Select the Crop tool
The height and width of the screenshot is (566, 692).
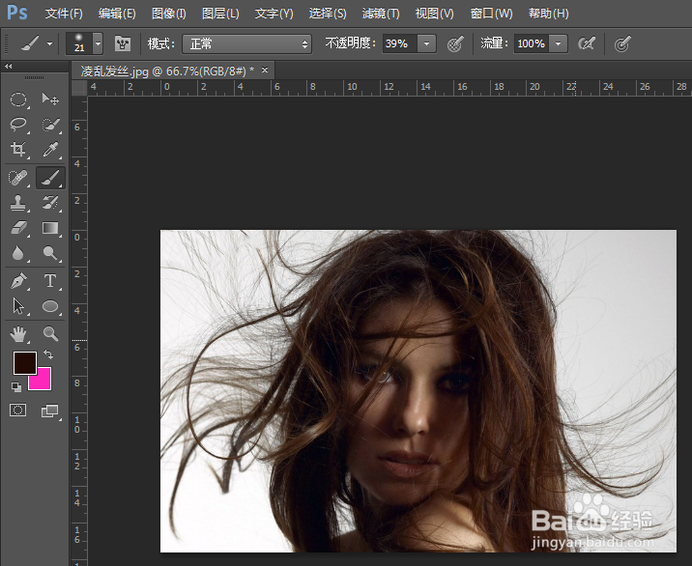coord(18,150)
